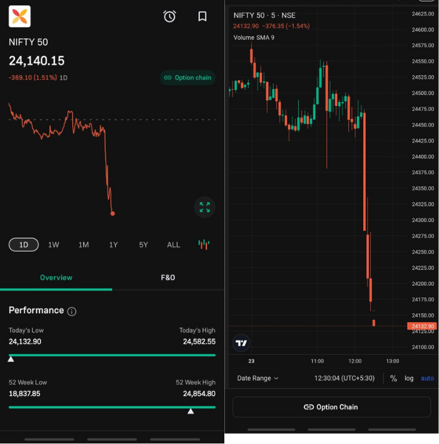The image size is (439, 444).
Task: Click the red end point of line chart
Action: tap(113, 213)
